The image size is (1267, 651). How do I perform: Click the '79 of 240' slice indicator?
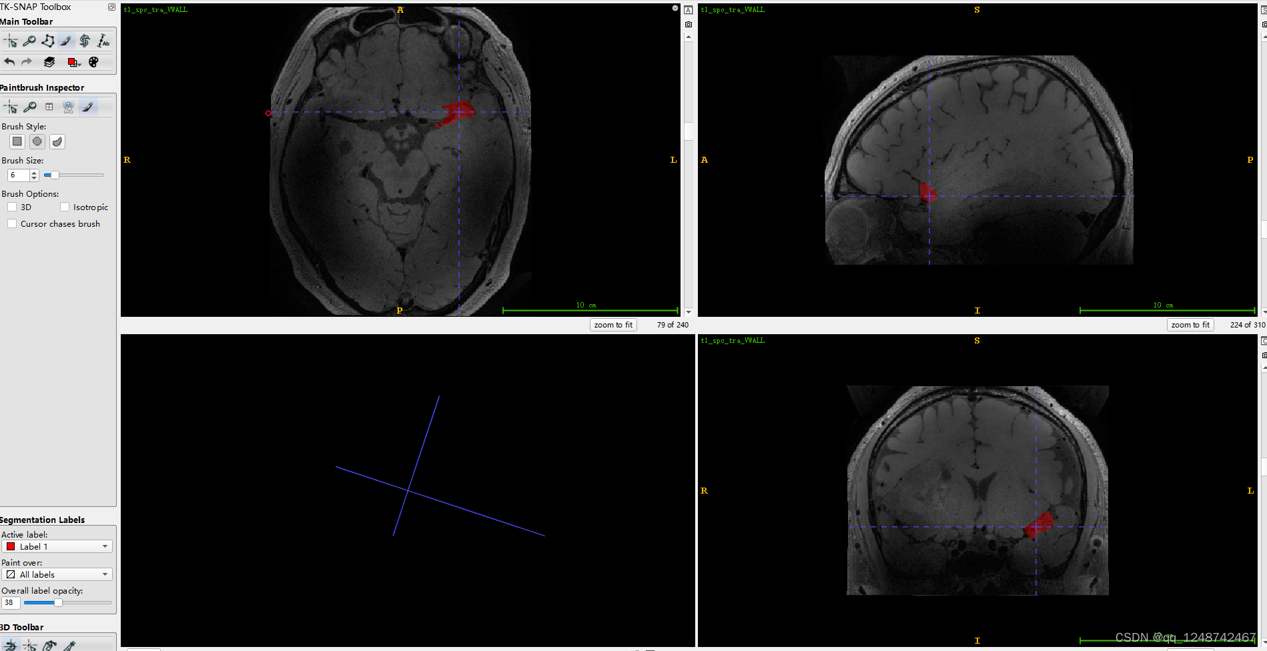point(673,325)
